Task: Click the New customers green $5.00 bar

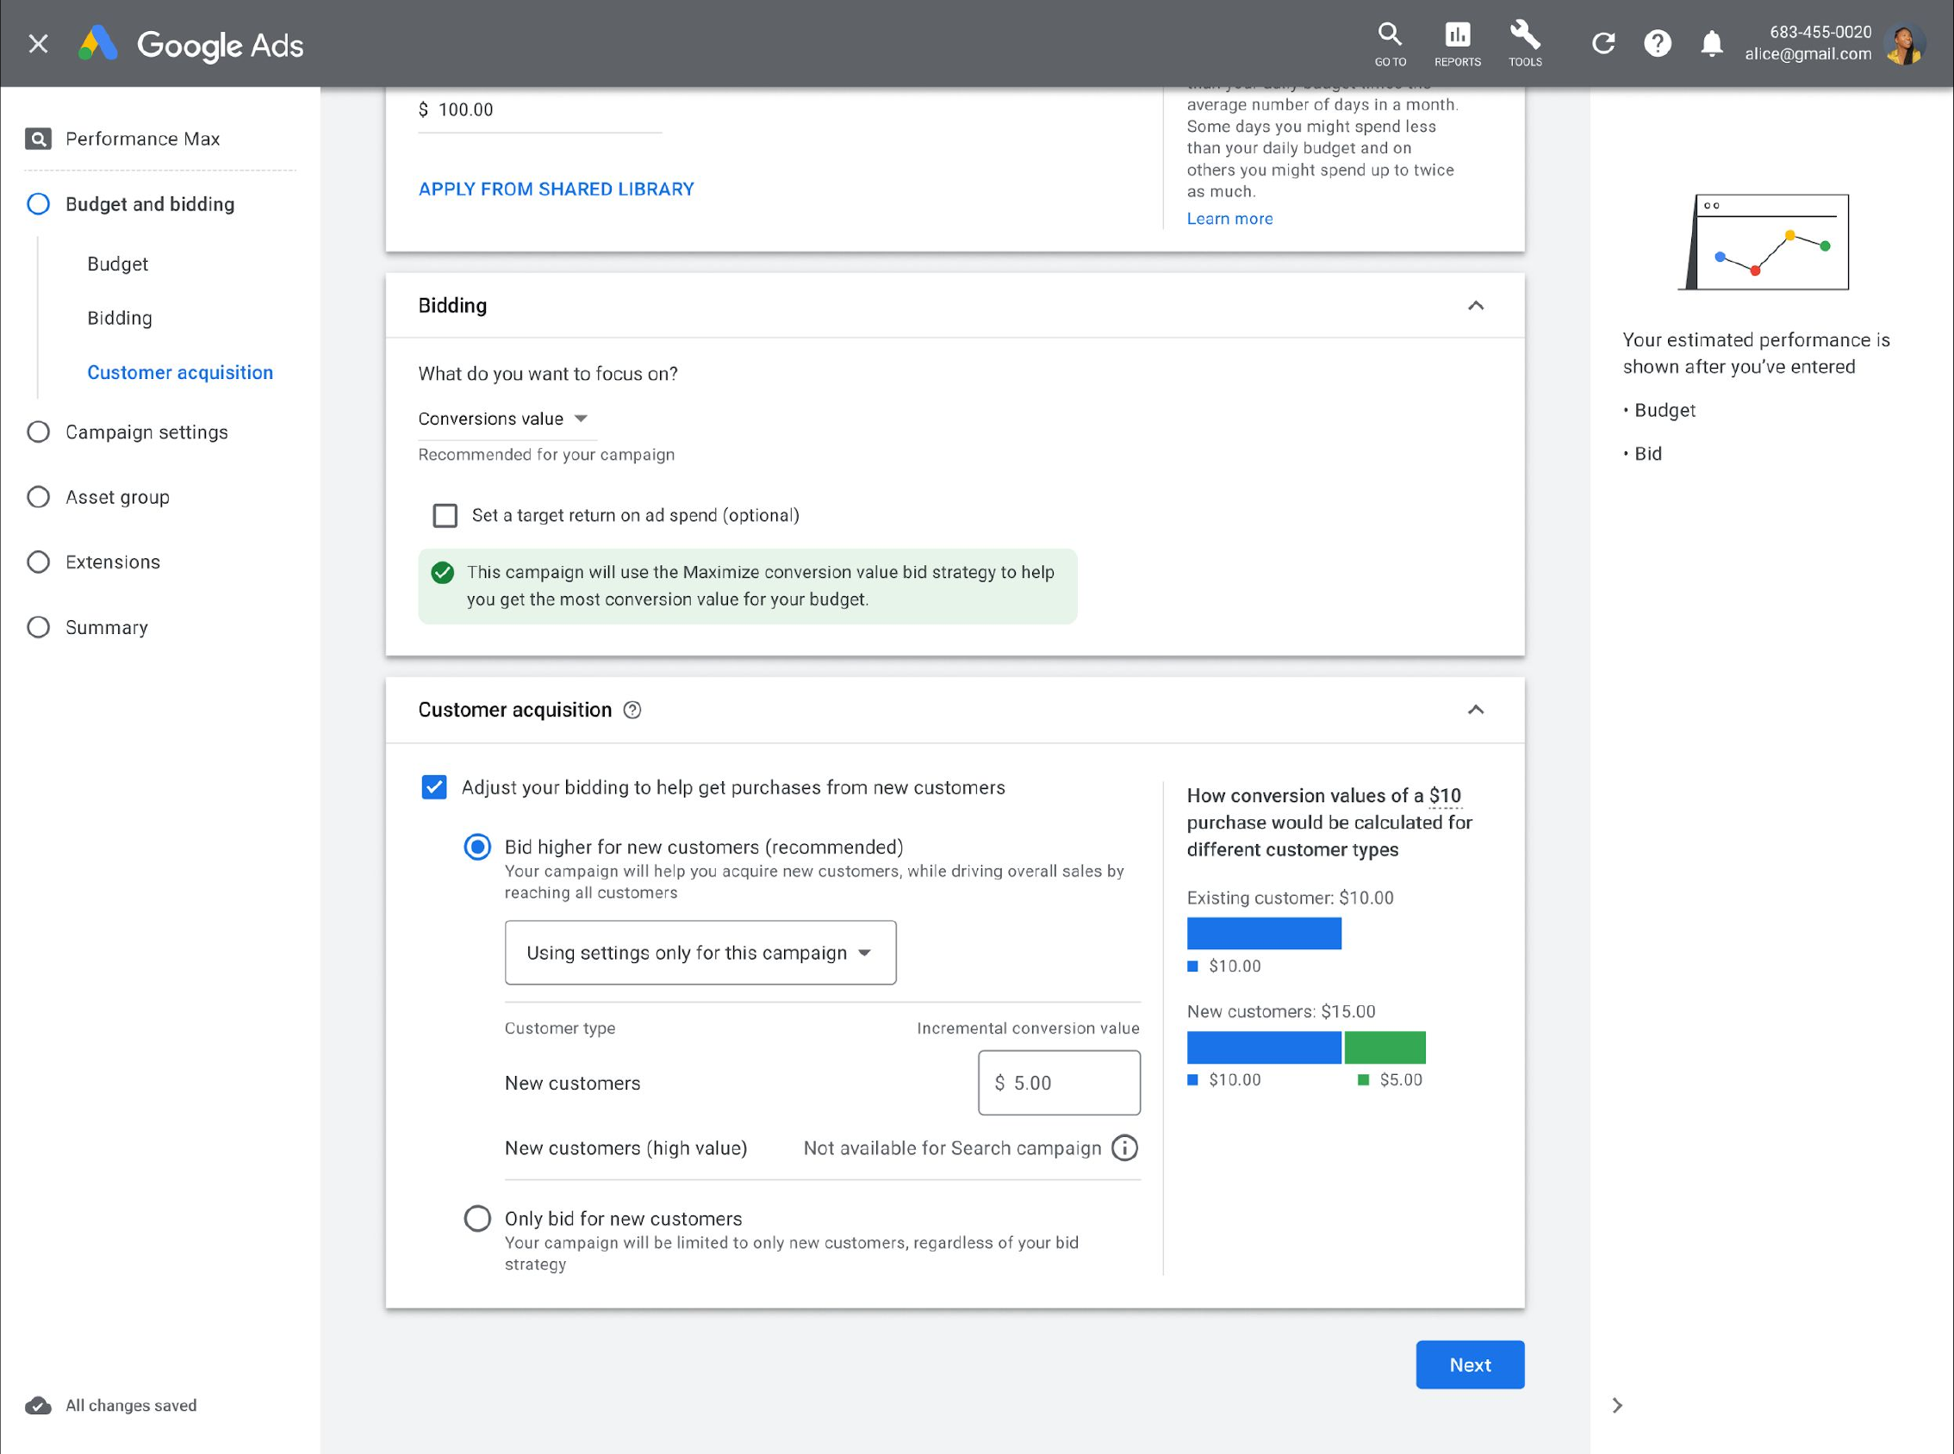Action: coord(1385,1047)
